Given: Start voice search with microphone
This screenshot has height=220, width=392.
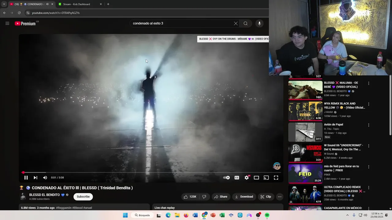Looking at the screenshot, I should [259, 24].
